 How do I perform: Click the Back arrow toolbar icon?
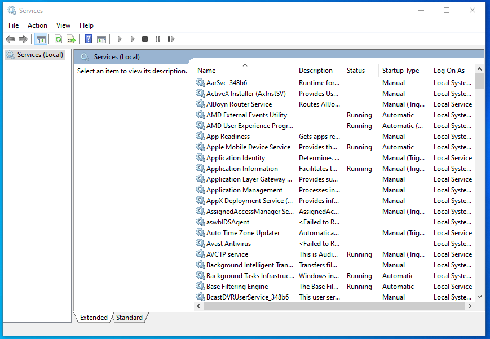pyautogui.click(x=10, y=39)
